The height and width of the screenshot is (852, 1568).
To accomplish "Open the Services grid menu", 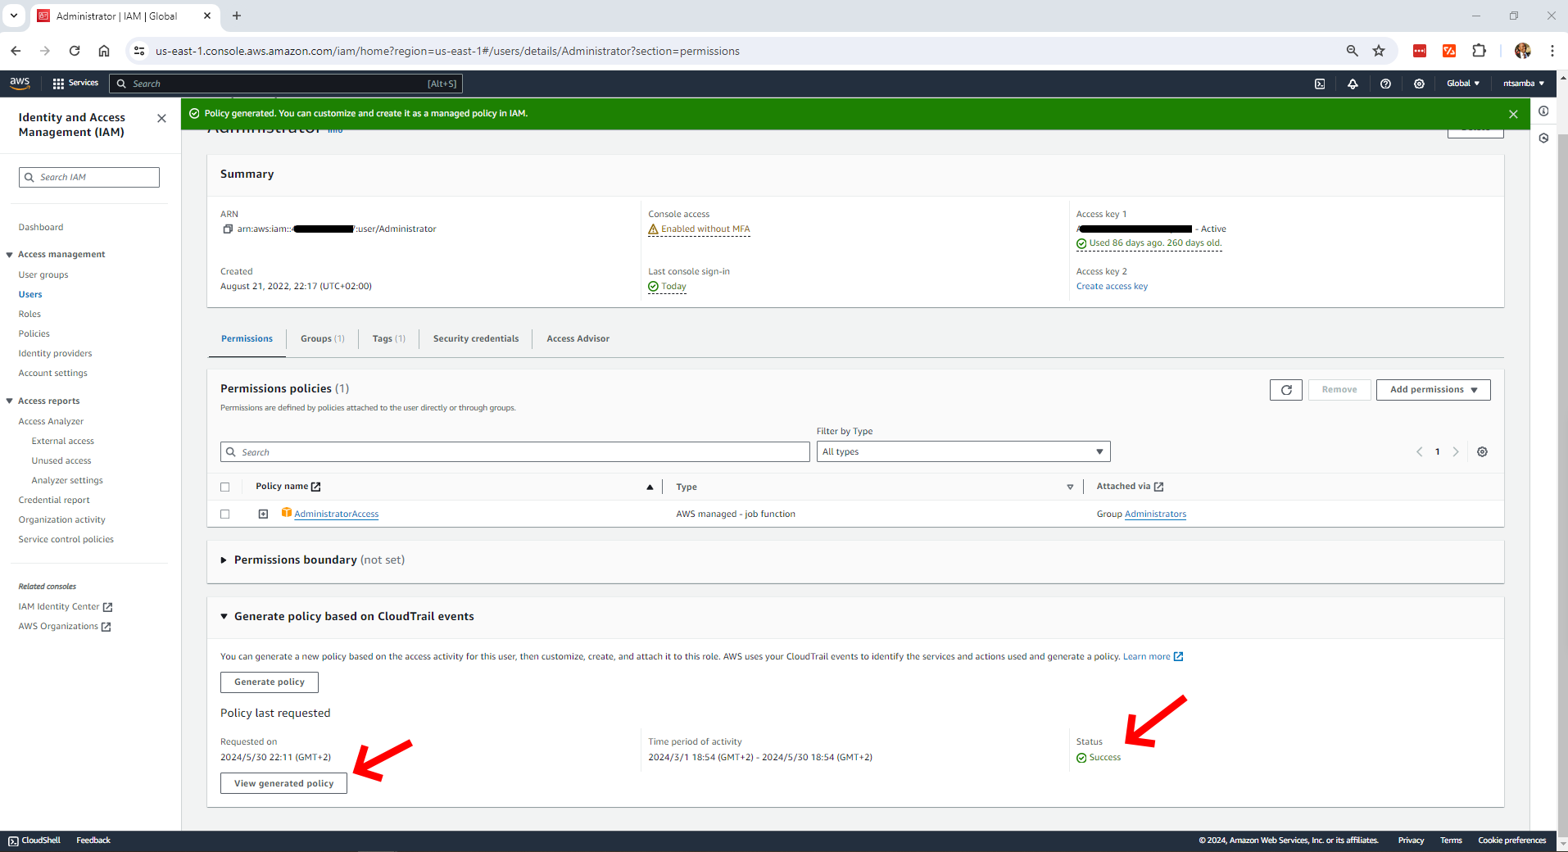I will (x=75, y=84).
